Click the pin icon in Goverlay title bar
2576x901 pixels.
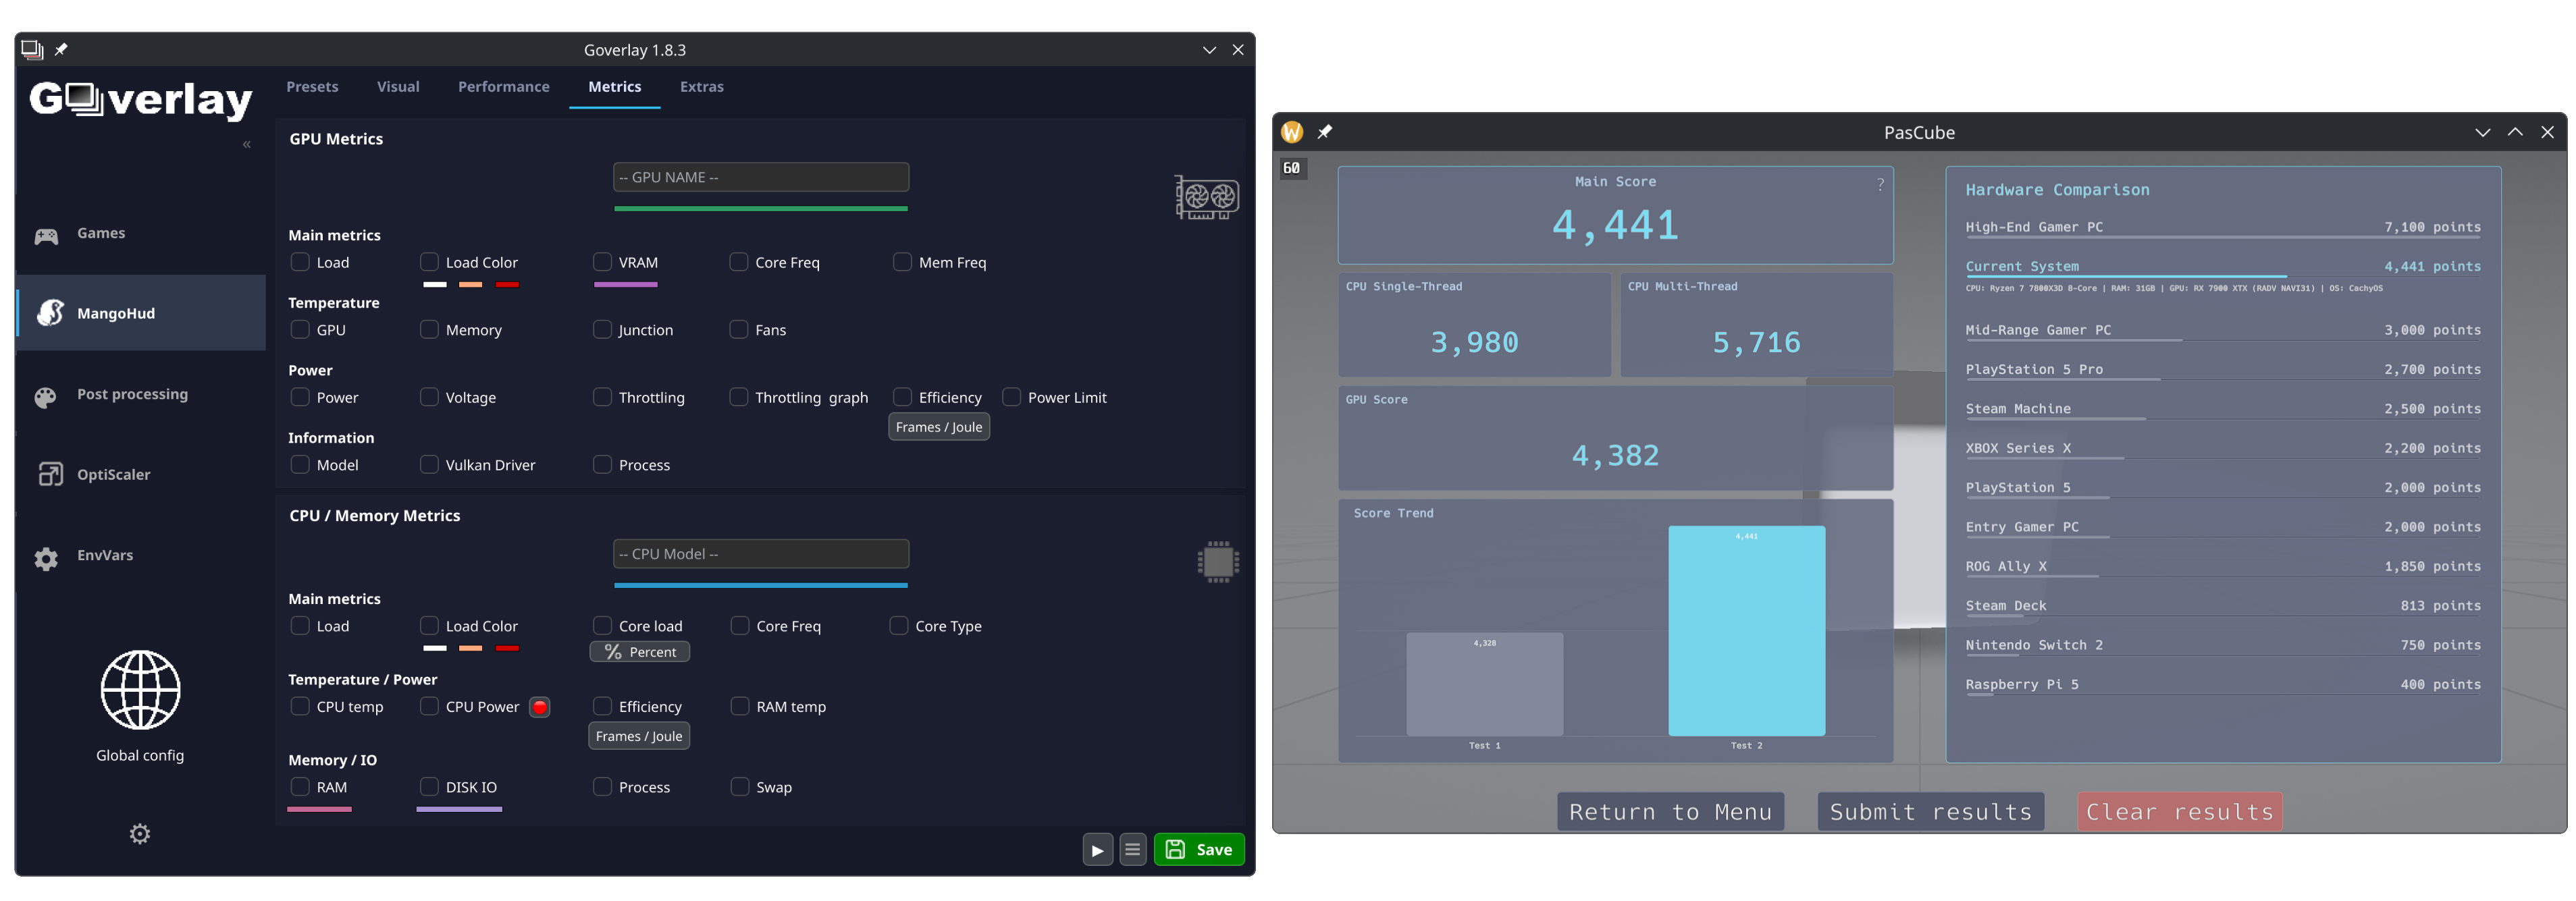[x=61, y=50]
